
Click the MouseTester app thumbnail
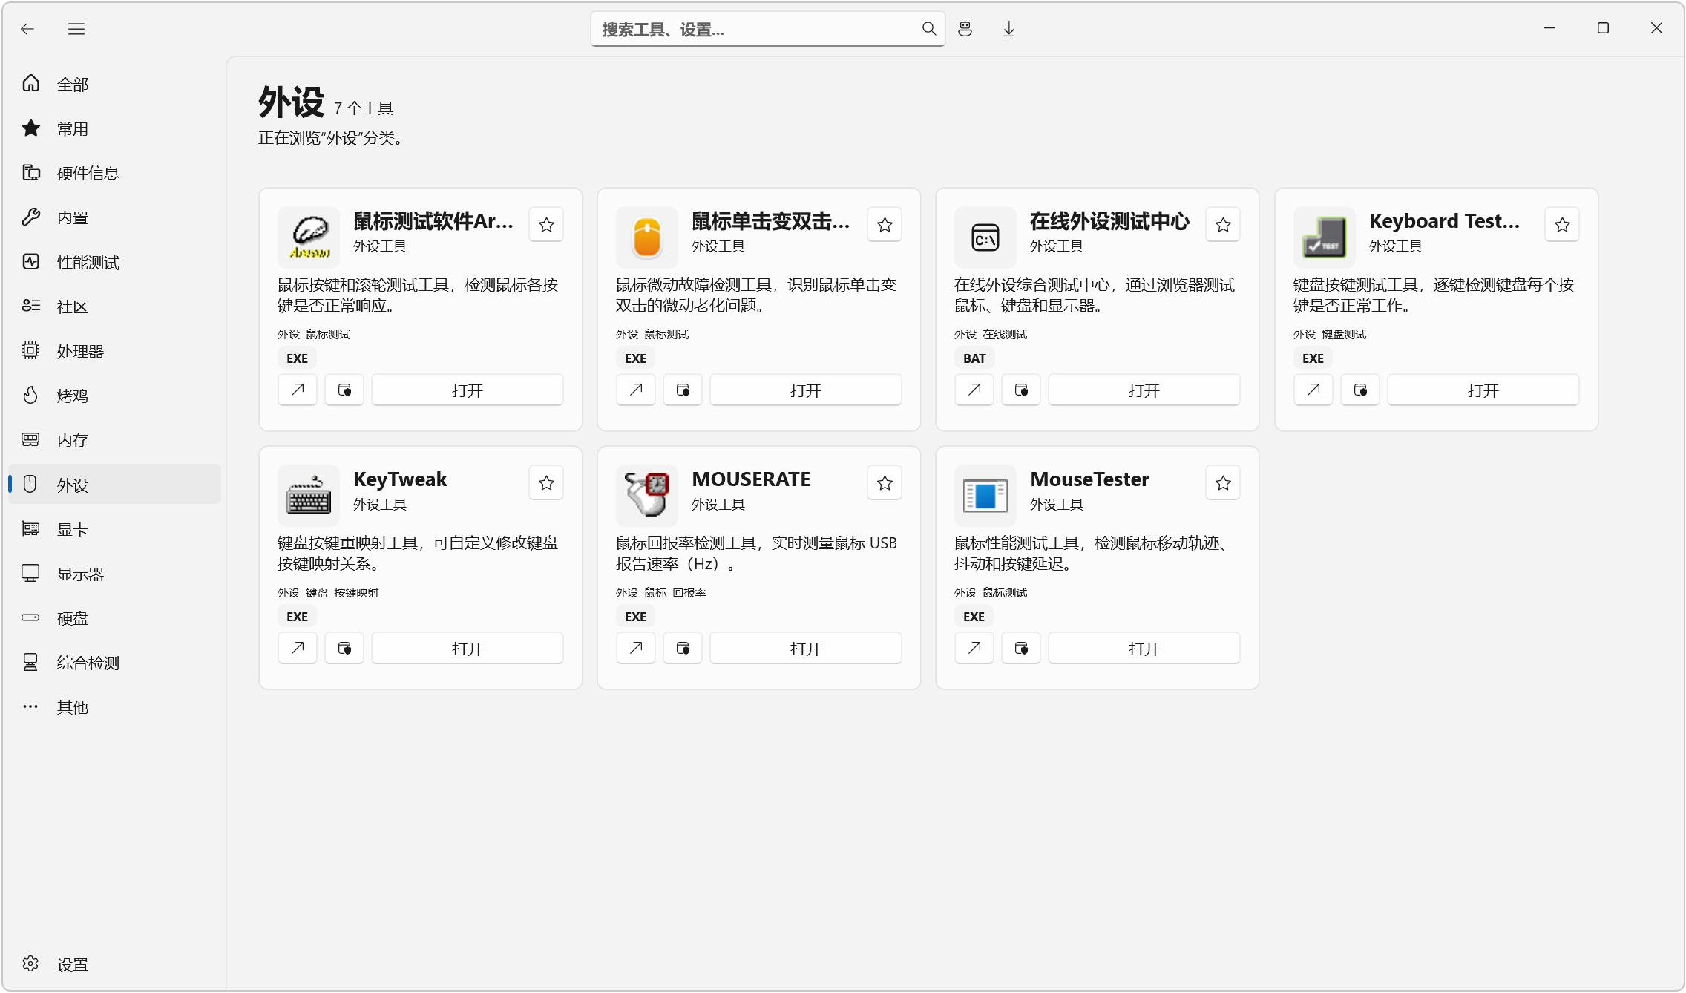[x=985, y=496]
